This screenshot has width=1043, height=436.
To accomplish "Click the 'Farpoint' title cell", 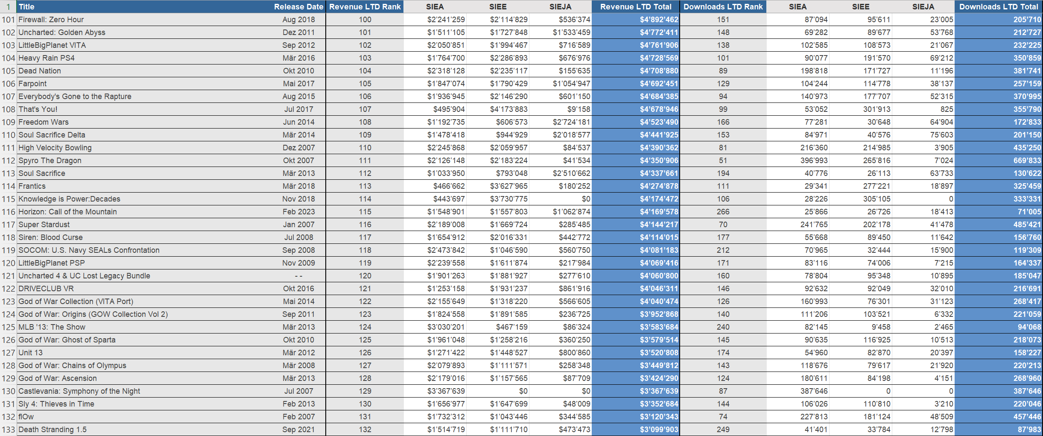I will [144, 84].
